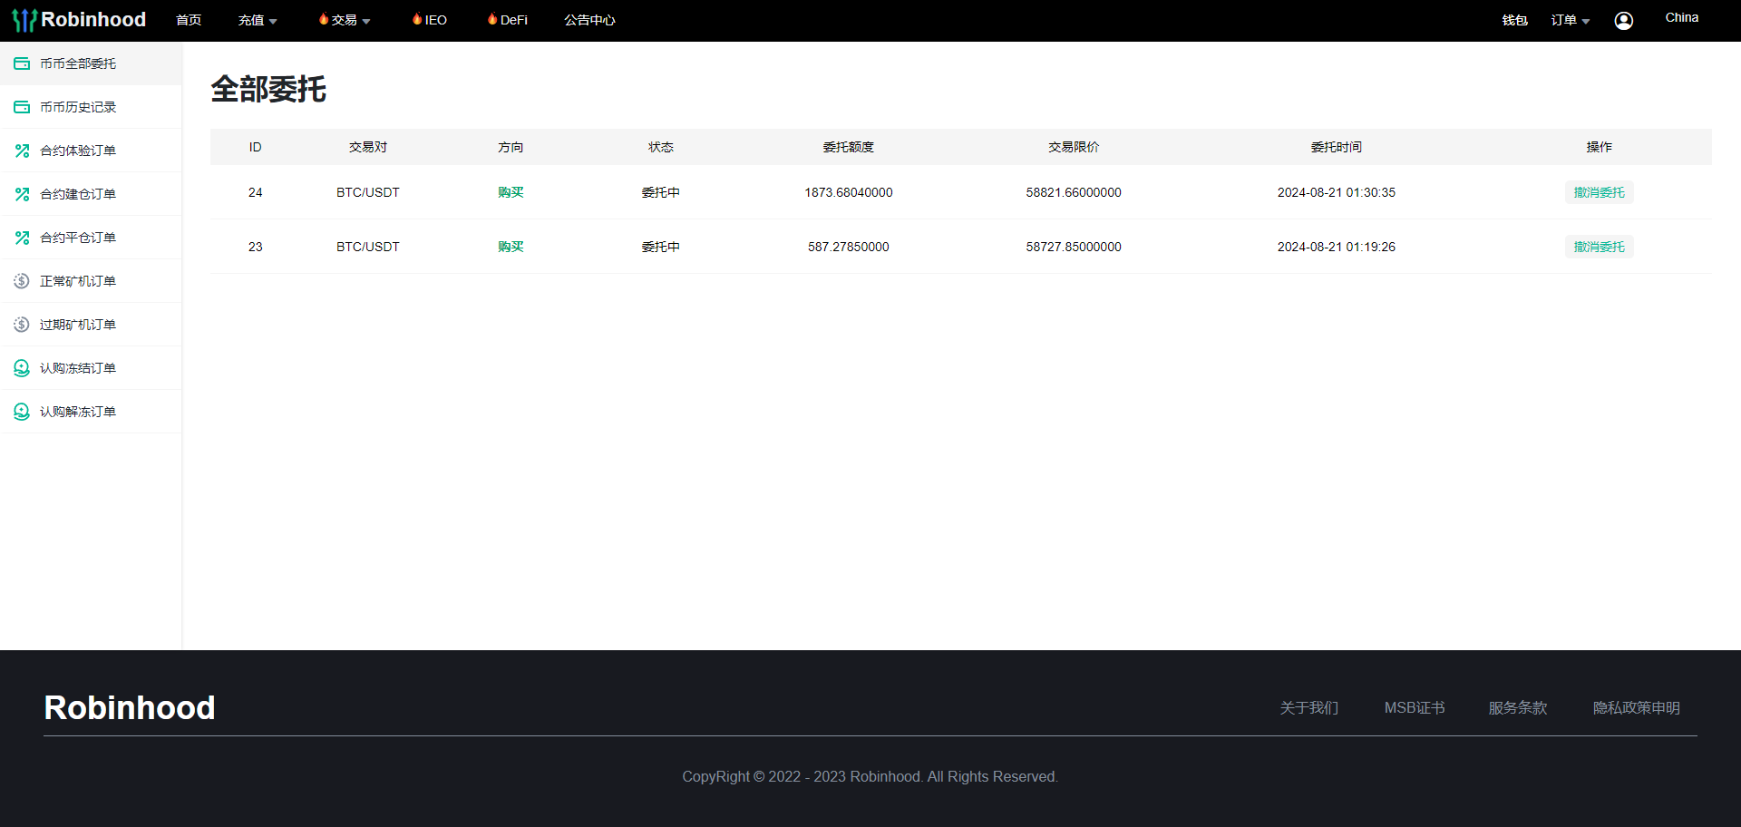Viewport: 1741px width, 827px height.
Task: Open MSB证书 footer link
Action: [1415, 708]
